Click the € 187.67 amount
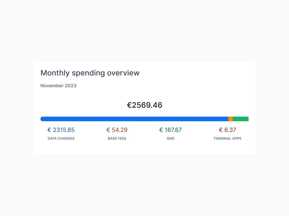 (x=171, y=130)
